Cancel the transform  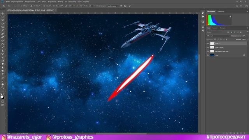click(x=125, y=6)
